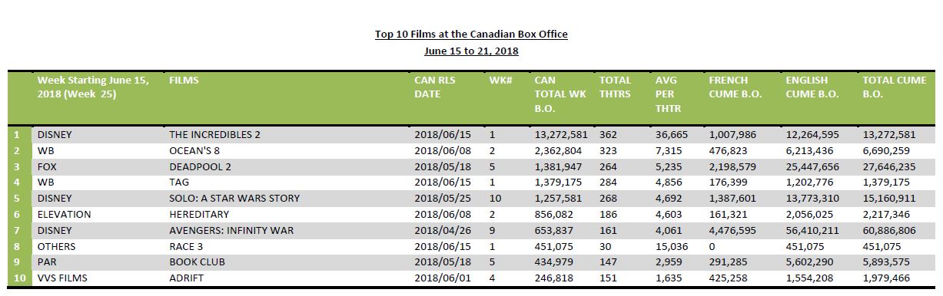The width and height of the screenshot is (943, 296).
Task: Click the title 'Top 10 Films at the Canadian Box Office'
Action: (471, 35)
